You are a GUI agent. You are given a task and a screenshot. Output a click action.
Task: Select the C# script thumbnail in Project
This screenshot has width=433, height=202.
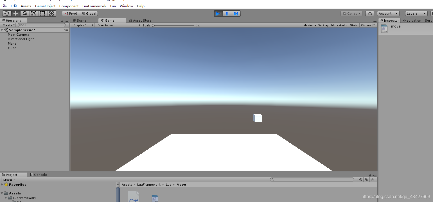click(134, 197)
